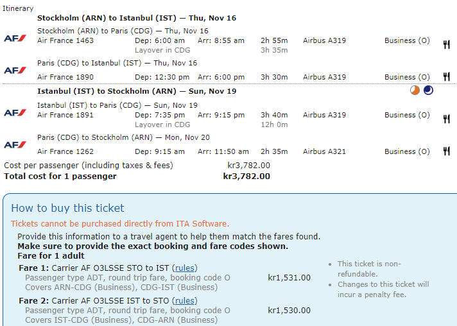
Task: Click the Fare 1 price kr1,531.00
Action: pos(289,278)
